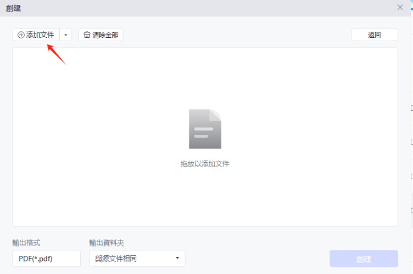Image resolution: width=413 pixels, height=274 pixels.
Task: Click the 輸出格式 label
Action: (x=26, y=243)
